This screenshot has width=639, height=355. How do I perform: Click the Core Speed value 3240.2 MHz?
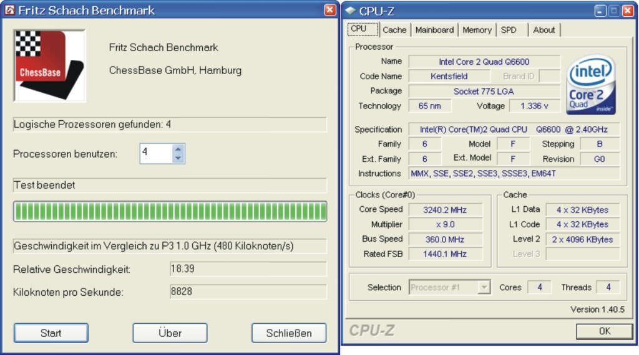click(x=445, y=210)
